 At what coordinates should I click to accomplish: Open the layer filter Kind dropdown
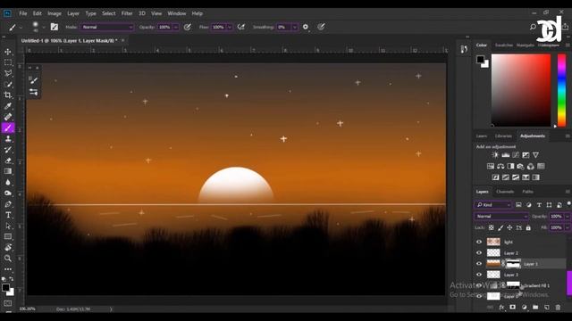coord(492,205)
